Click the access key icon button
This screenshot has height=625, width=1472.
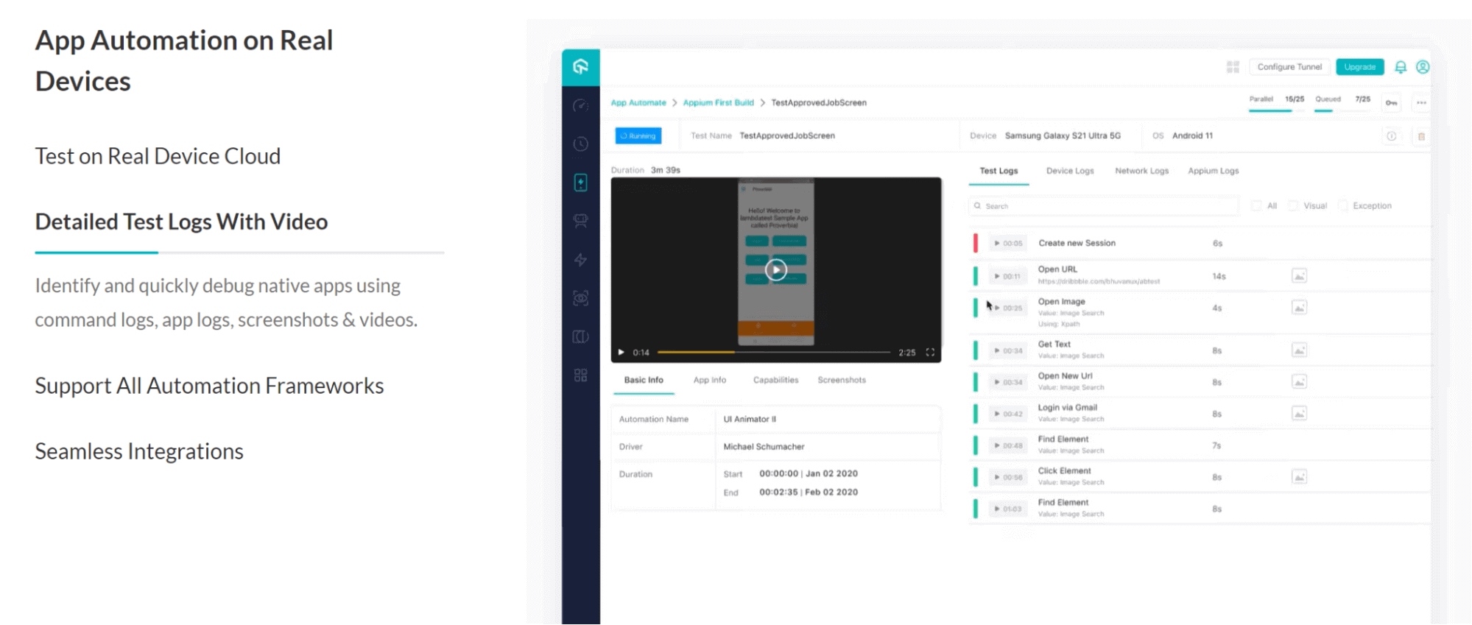pyautogui.click(x=1391, y=103)
